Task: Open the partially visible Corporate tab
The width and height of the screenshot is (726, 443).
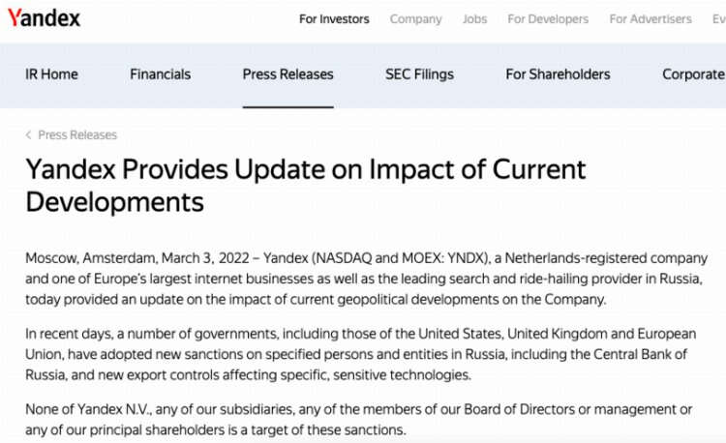Action: 693,74
